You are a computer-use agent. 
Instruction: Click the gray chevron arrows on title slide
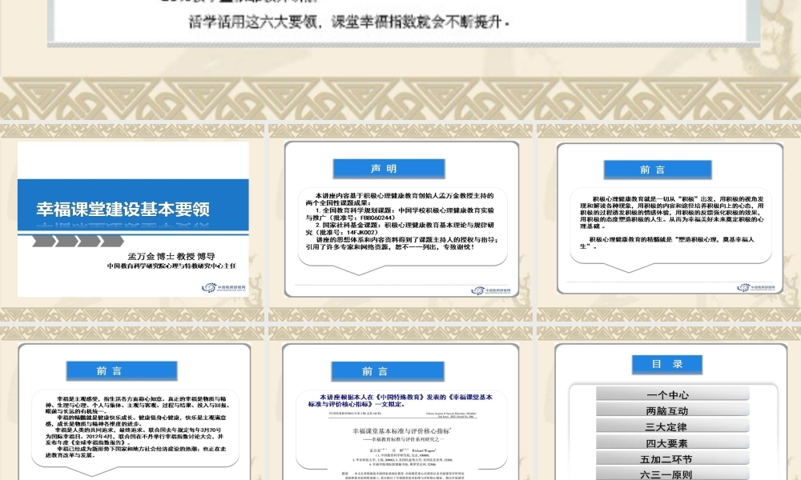pos(78,241)
